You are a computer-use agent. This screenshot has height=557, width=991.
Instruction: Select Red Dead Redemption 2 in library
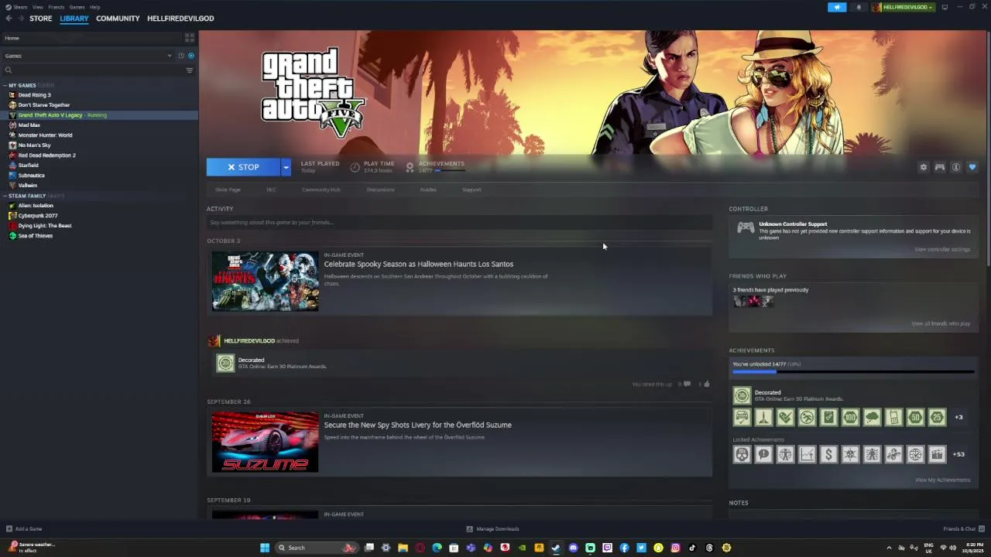pos(46,155)
